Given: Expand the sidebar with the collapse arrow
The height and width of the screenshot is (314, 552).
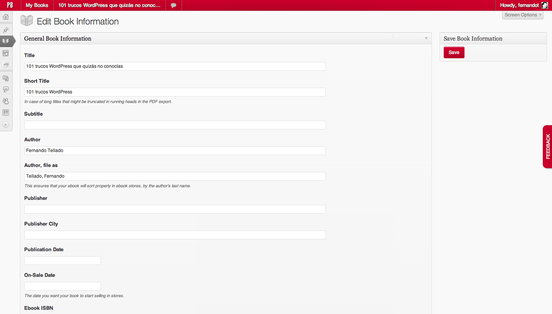Looking at the screenshot, I should pyautogui.click(x=6, y=124).
